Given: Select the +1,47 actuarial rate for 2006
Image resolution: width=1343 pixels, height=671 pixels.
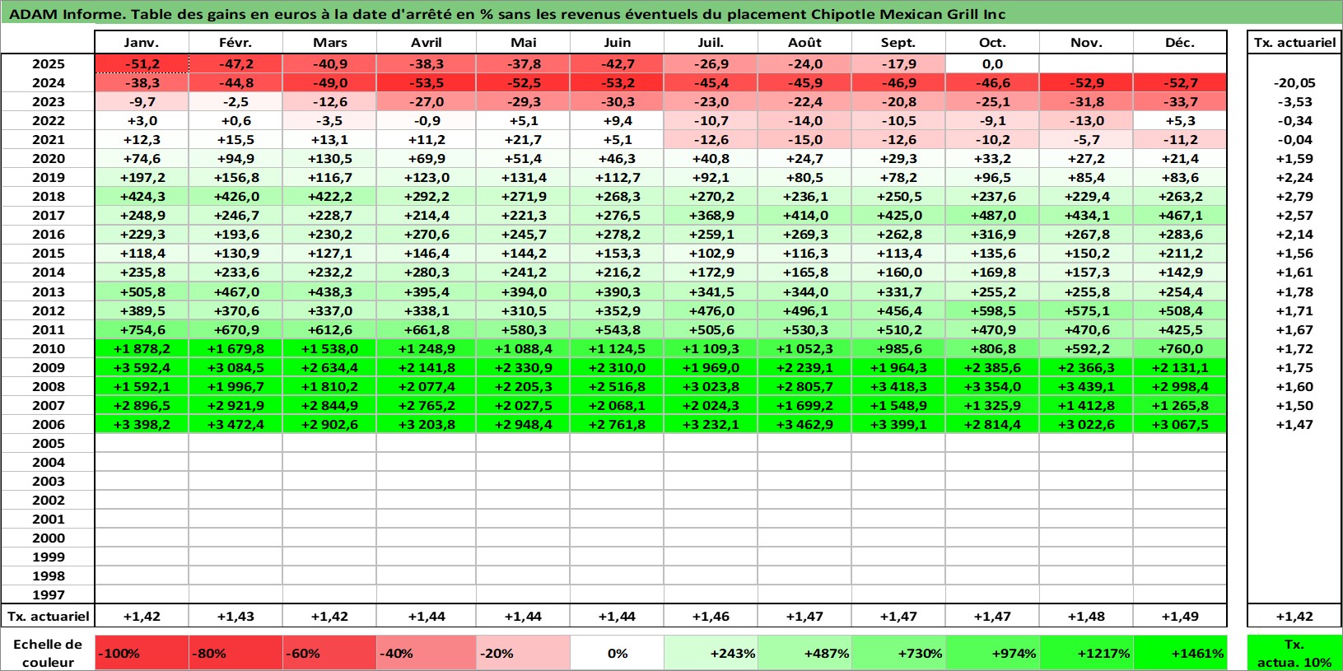Looking at the screenshot, I should tap(1294, 424).
